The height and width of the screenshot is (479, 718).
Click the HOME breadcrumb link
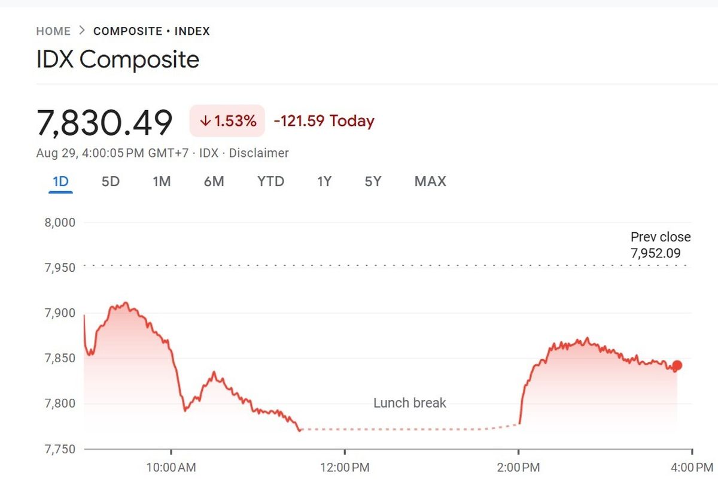coord(53,31)
